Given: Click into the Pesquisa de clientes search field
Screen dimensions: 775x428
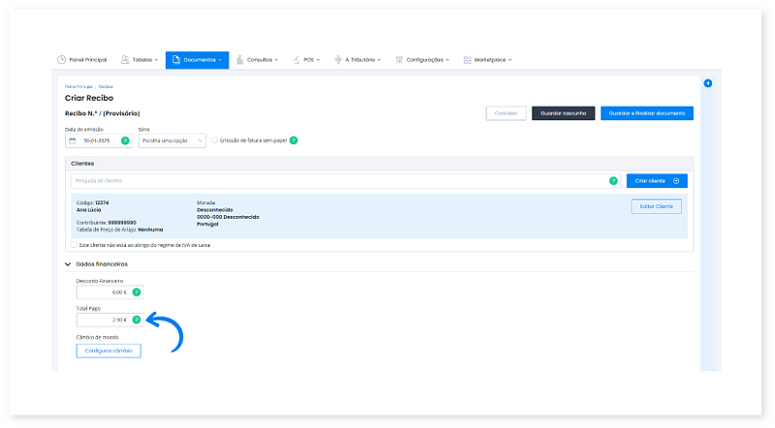Looking at the screenshot, I should [x=339, y=181].
